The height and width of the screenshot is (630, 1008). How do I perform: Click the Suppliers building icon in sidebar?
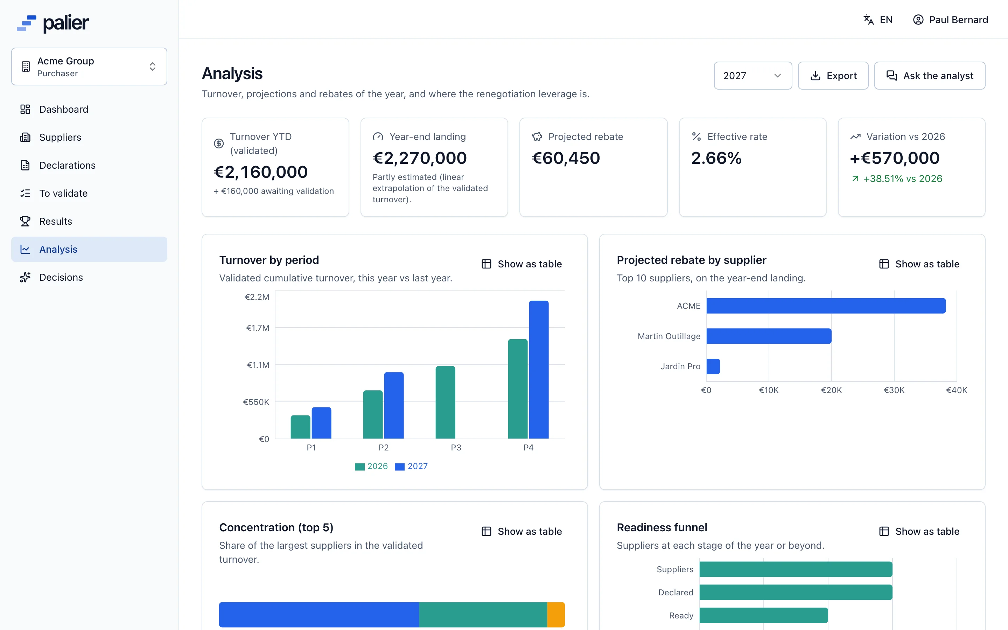coord(26,137)
